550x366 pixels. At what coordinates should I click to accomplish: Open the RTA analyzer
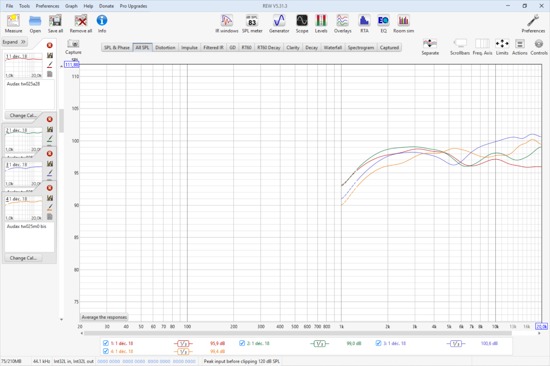364,24
